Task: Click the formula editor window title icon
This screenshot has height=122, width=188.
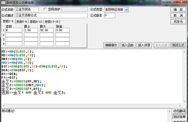Action: (3, 3)
